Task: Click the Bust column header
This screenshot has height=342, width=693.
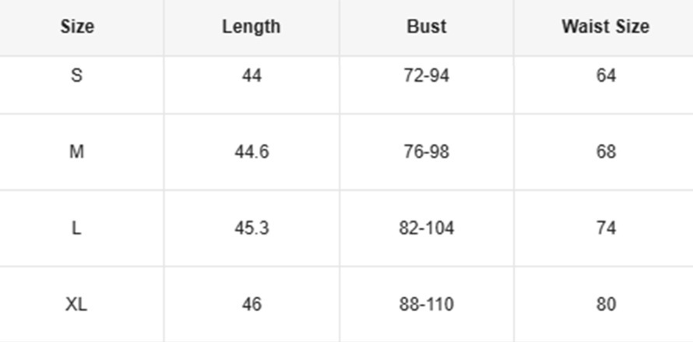Action: click(x=427, y=26)
